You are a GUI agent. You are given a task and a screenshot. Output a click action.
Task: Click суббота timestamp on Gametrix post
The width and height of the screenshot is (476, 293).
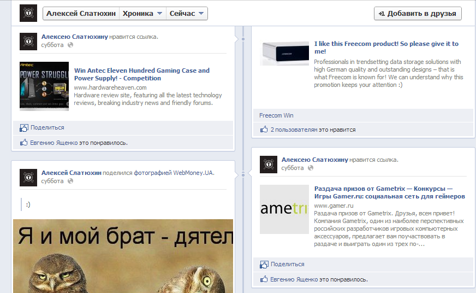tap(293, 168)
